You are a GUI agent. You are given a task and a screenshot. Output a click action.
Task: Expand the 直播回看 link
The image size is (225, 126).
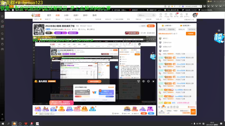coord(185,25)
